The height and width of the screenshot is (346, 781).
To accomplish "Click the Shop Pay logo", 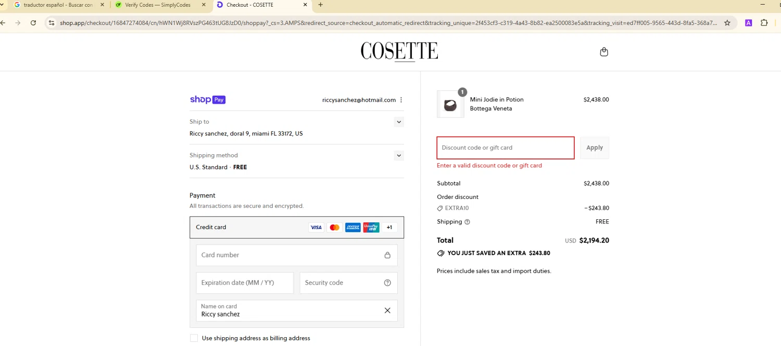I will tap(208, 100).
